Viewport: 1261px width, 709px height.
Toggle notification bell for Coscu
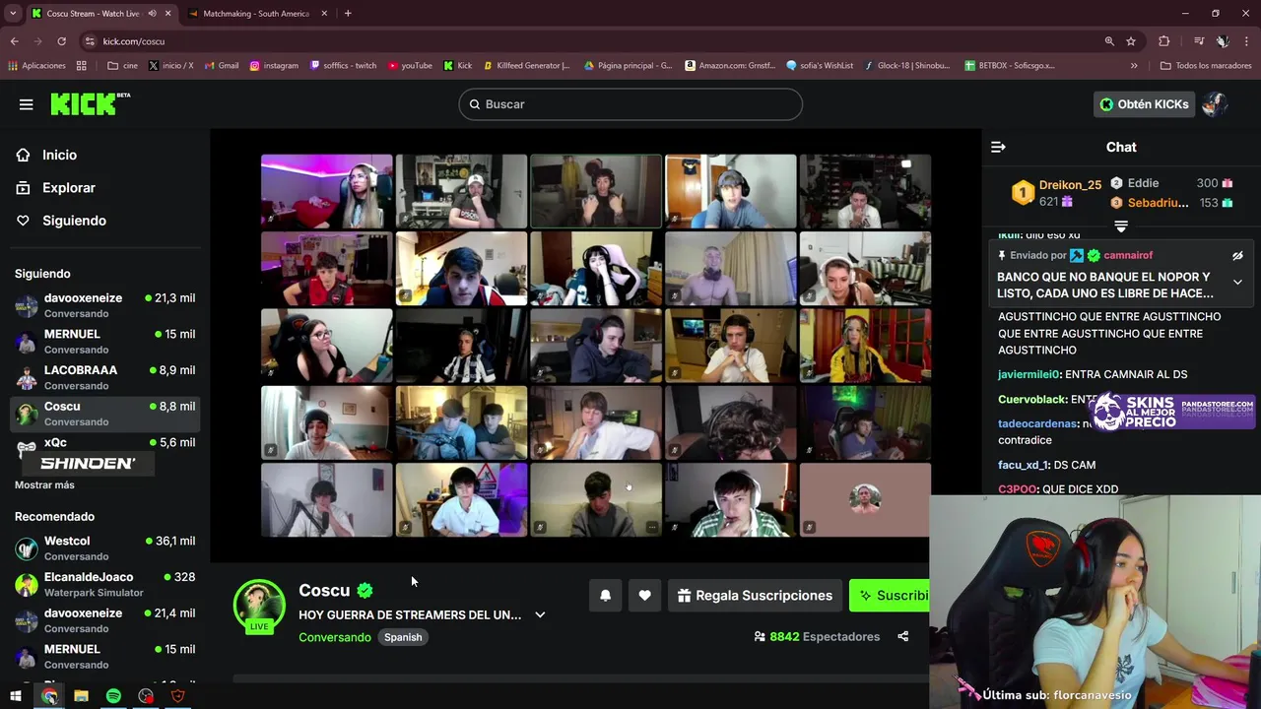click(x=606, y=596)
